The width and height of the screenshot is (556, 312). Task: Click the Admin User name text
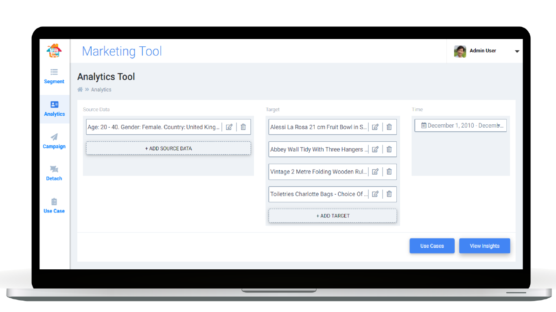(x=483, y=51)
